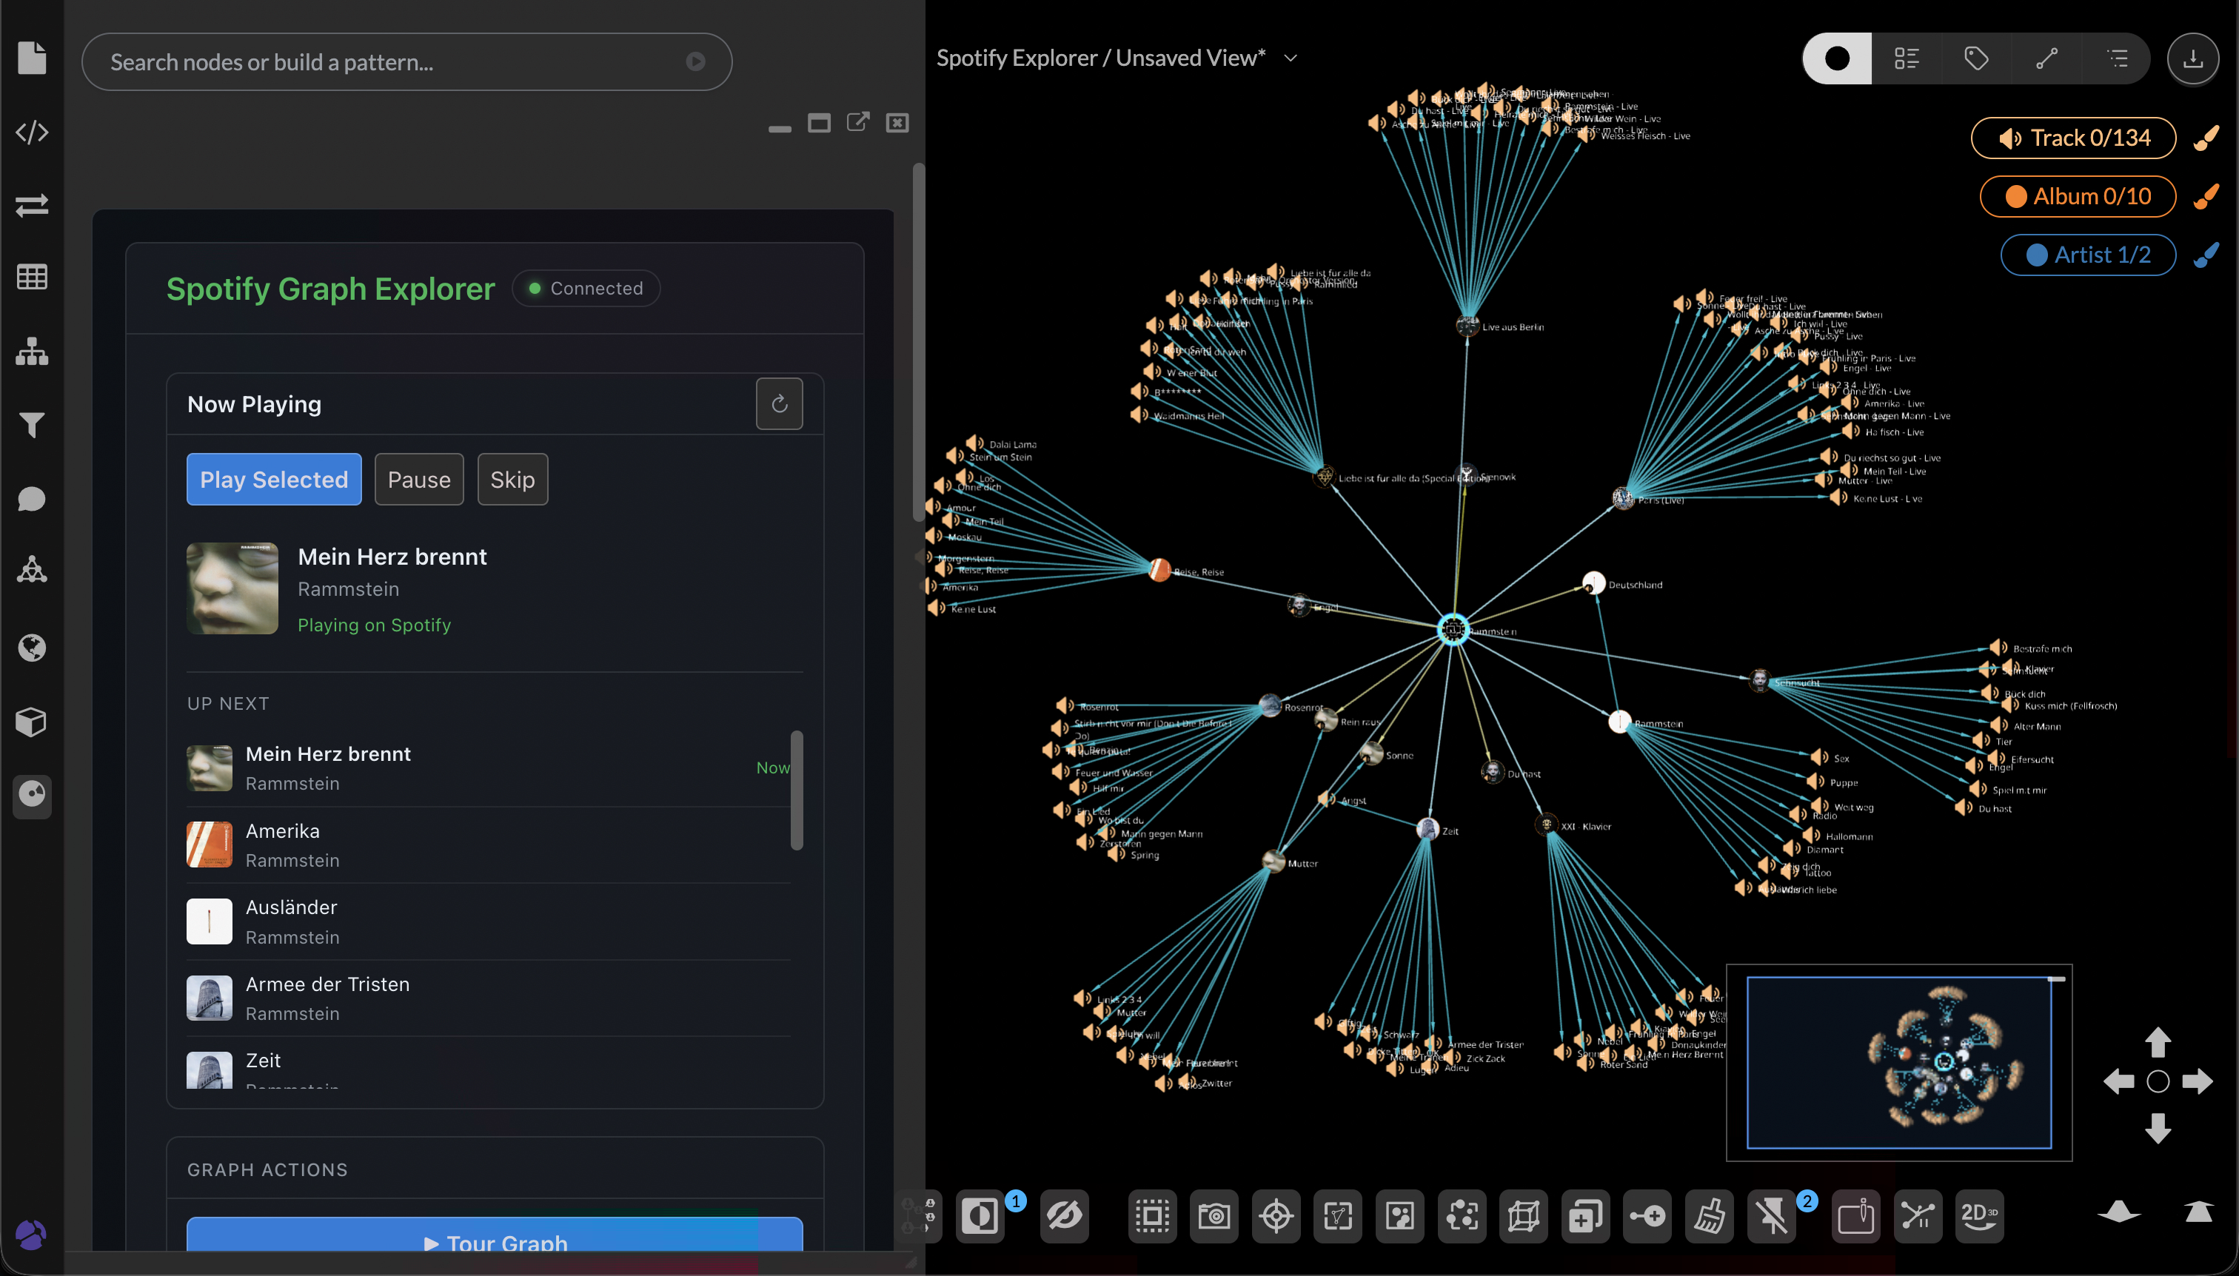The image size is (2239, 1276).
Task: Click the crosshair center-target tool
Action: [x=1276, y=1215]
